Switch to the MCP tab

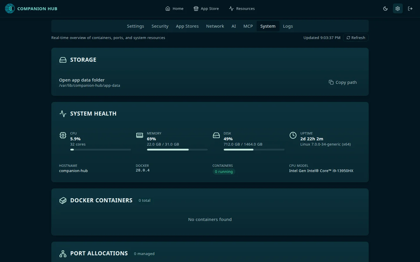(248, 26)
